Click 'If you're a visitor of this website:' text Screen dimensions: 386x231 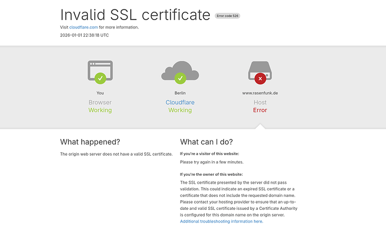(209, 153)
